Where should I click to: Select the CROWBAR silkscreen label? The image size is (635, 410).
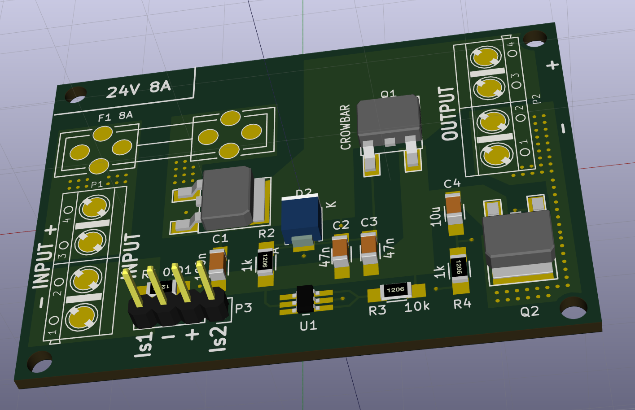point(345,127)
